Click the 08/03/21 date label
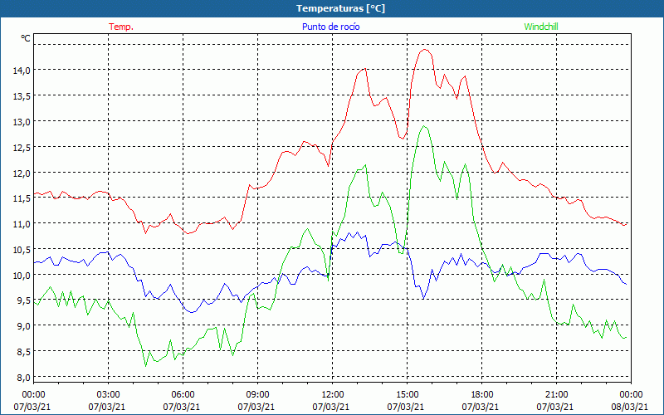Image resolution: width=664 pixels, height=415 pixels. 630,407
